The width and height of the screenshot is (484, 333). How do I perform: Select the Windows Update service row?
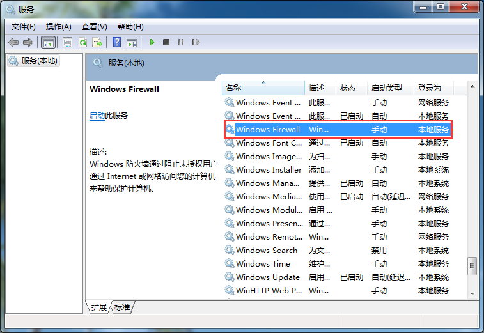(338, 277)
